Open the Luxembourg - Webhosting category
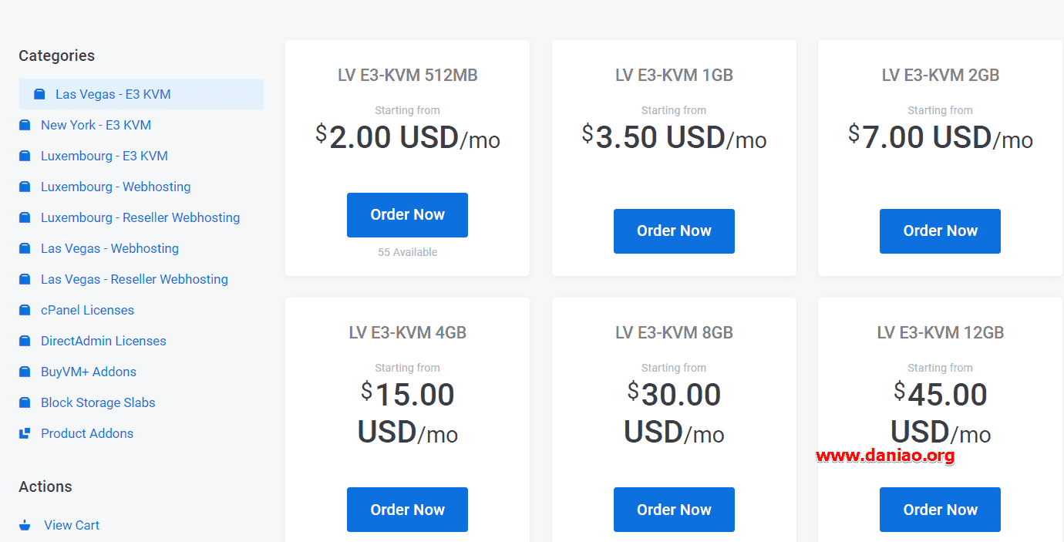The height and width of the screenshot is (542, 1064). pos(116,187)
